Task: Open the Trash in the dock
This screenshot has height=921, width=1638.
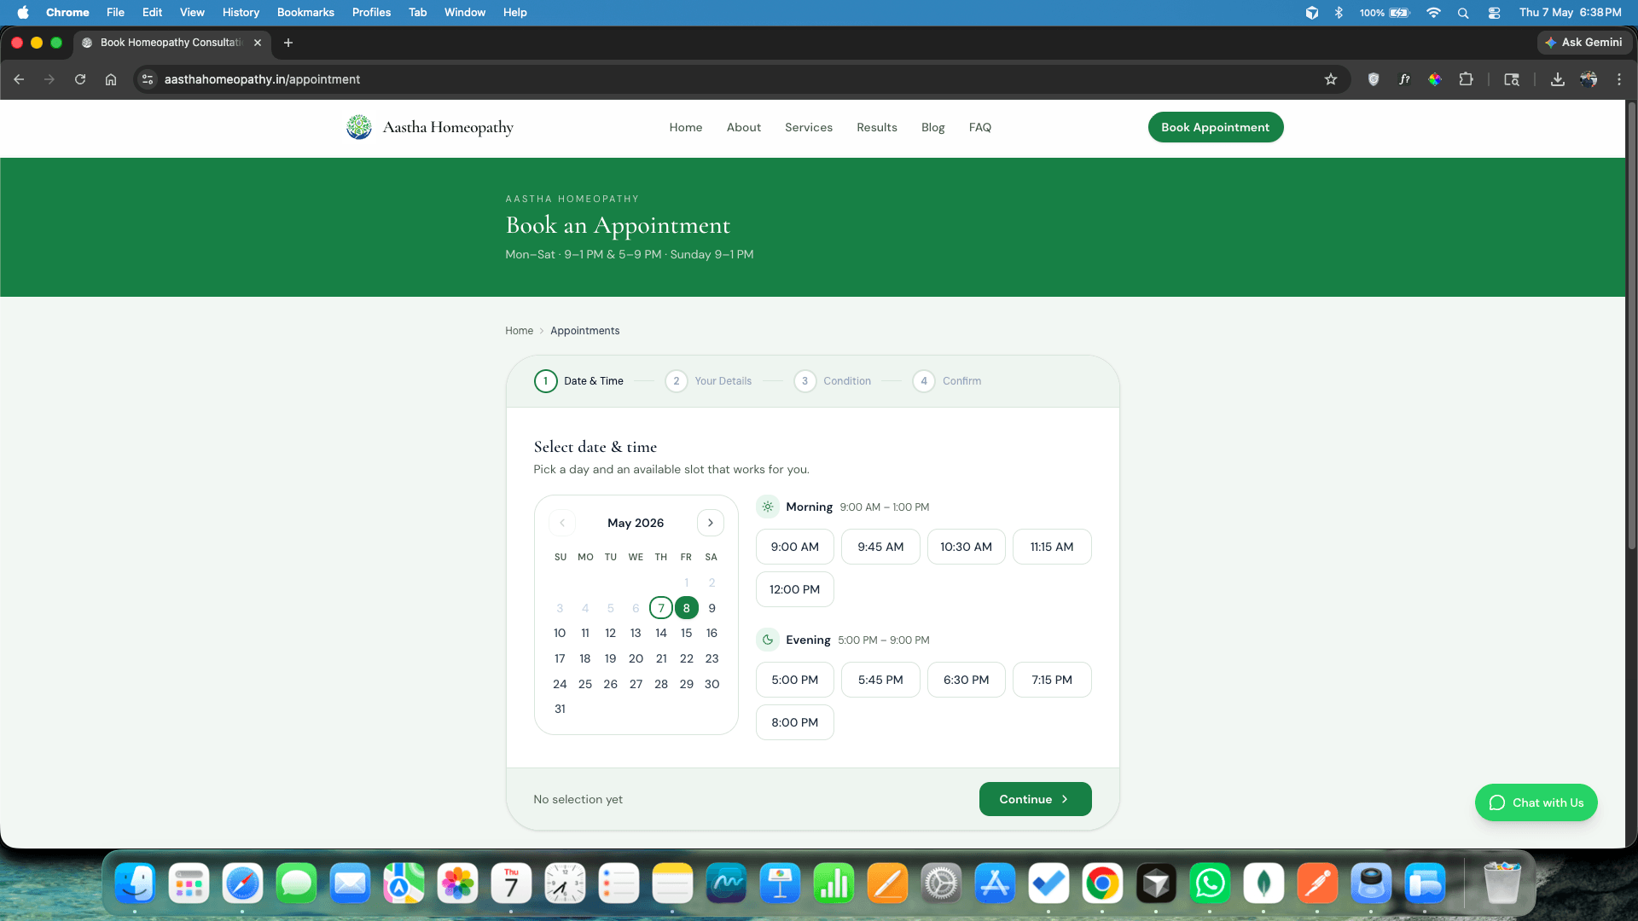Action: click(x=1501, y=883)
